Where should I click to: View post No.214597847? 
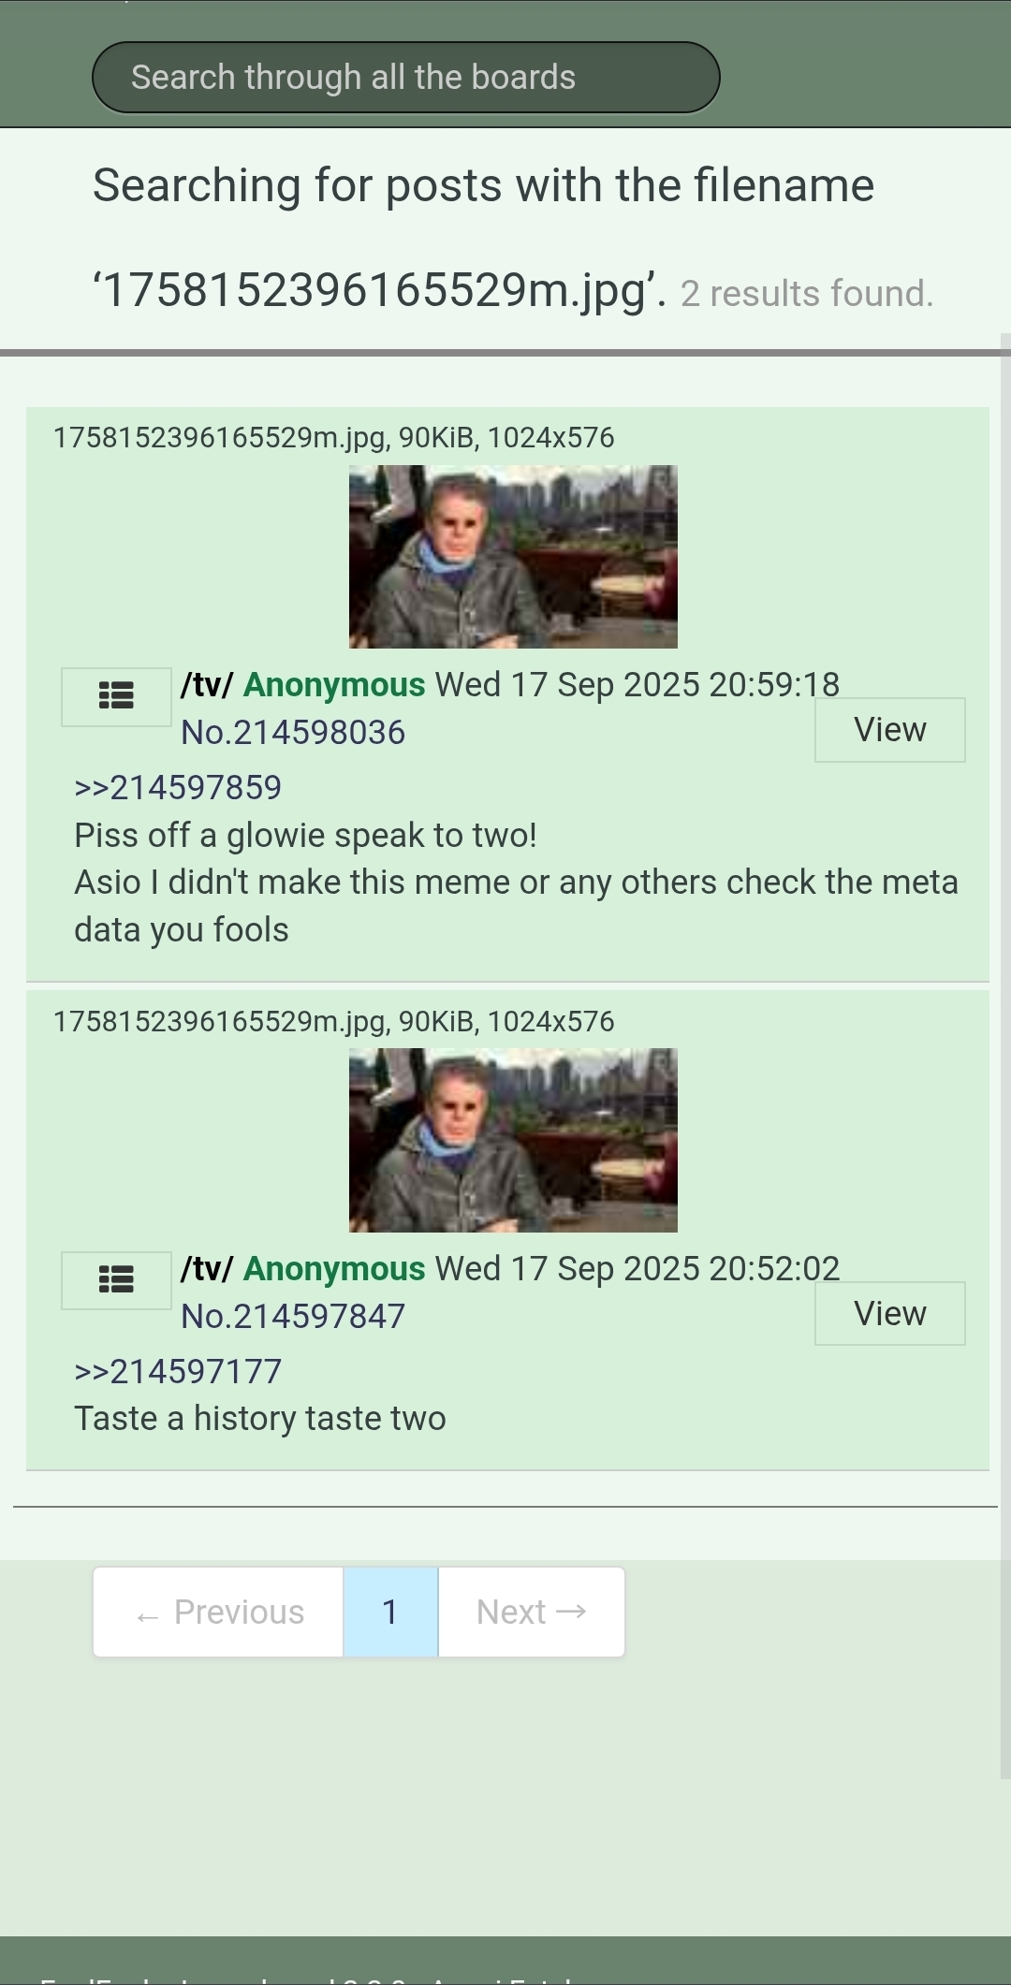[889, 1313]
